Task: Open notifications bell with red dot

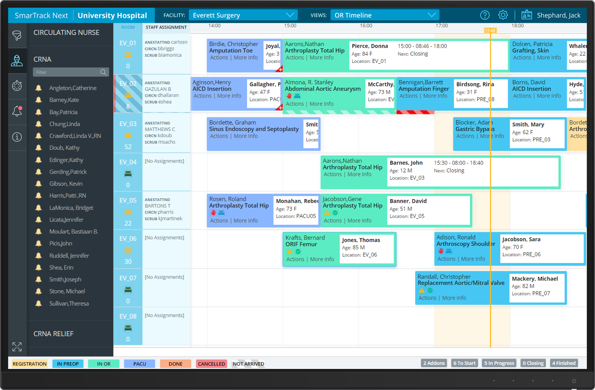Action: click(17, 111)
